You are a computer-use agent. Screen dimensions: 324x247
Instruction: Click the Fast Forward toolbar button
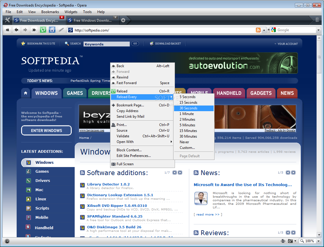(34, 30)
